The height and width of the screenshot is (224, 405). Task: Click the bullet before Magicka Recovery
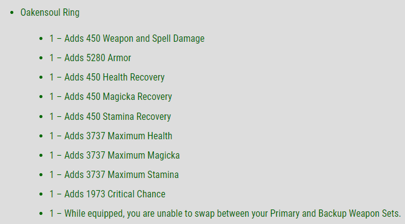click(x=41, y=97)
